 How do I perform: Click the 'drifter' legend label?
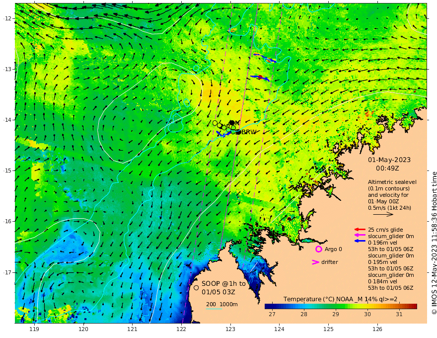pos(330,262)
